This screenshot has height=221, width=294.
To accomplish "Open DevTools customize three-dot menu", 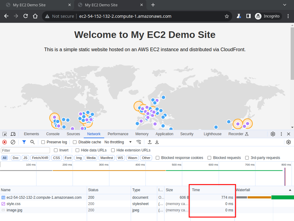I will coord(281,134).
